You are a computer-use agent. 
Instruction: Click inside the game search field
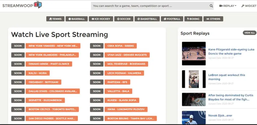pos(149,6)
